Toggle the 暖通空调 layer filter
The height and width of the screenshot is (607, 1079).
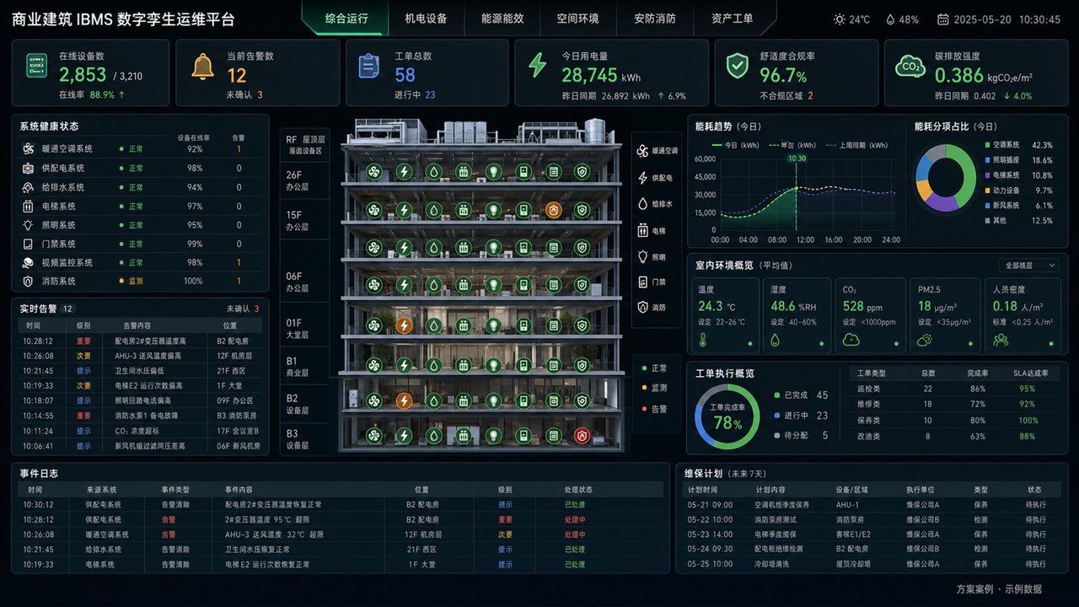[657, 151]
